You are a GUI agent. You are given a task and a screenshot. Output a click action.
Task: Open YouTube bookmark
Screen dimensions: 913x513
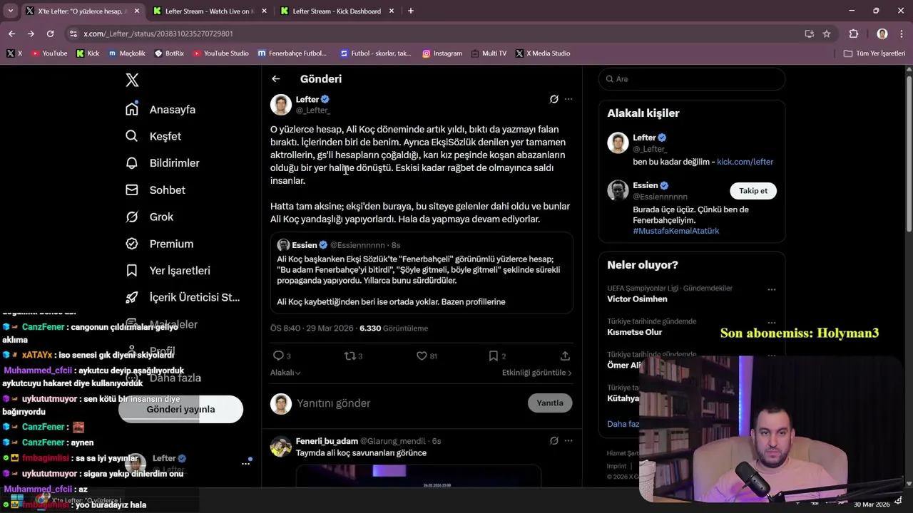(x=49, y=53)
